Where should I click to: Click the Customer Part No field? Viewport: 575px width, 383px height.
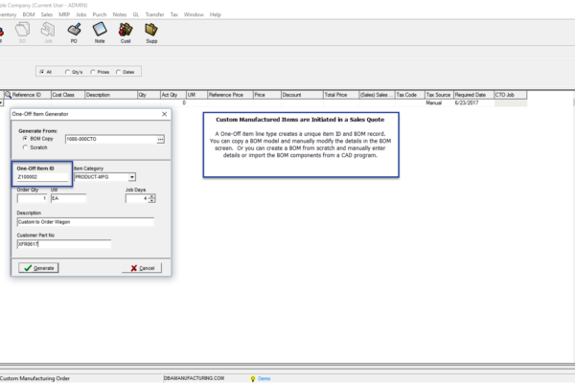pyautogui.click(x=64, y=244)
